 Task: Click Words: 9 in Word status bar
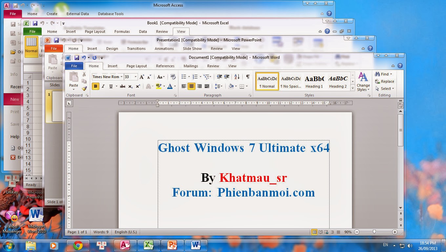point(101,232)
